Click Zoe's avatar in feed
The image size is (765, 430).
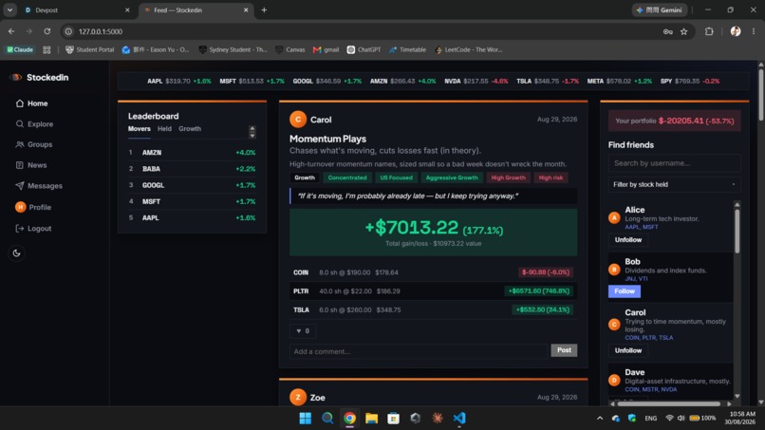point(298,398)
